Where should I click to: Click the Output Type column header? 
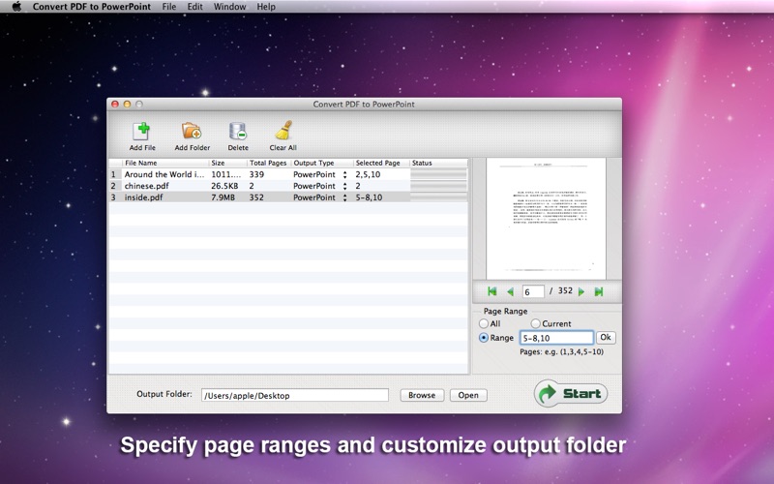click(321, 163)
